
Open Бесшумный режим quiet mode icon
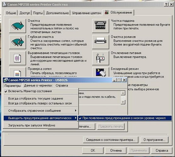coord(100,72)
